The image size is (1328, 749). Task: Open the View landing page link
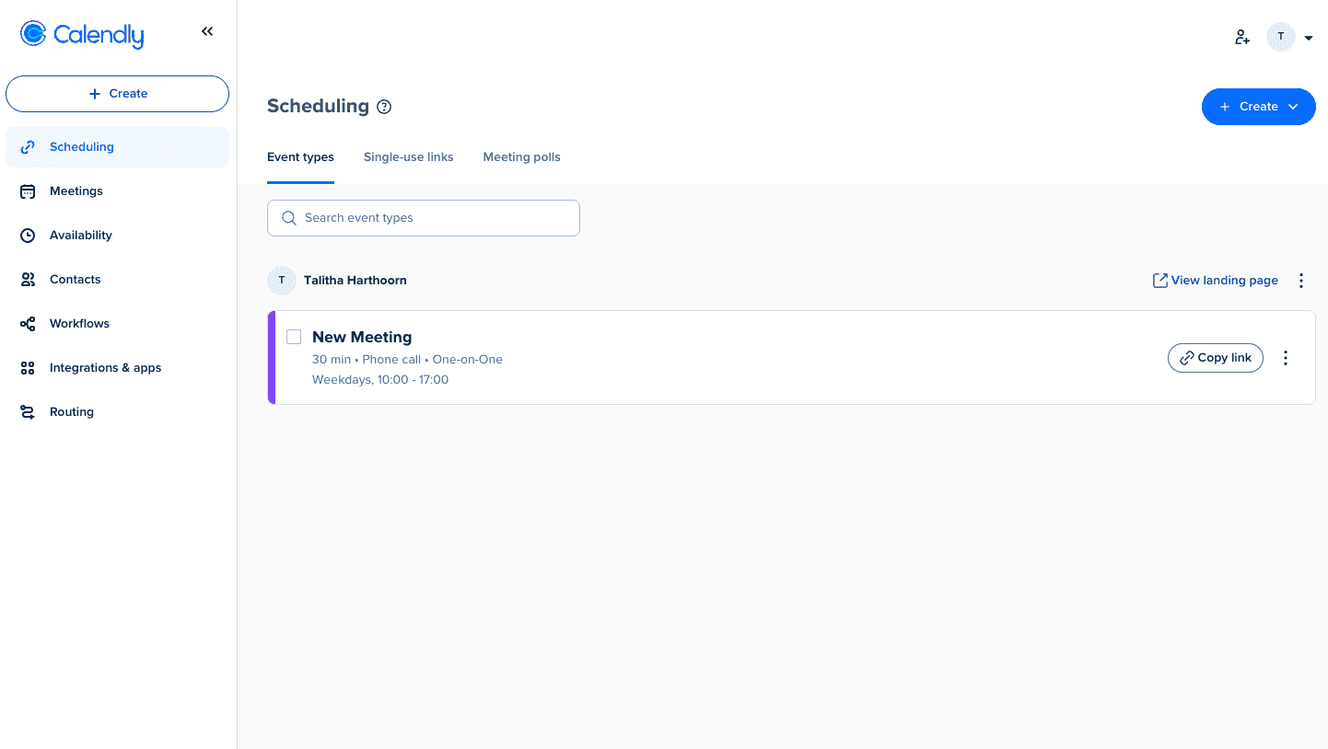click(x=1215, y=281)
